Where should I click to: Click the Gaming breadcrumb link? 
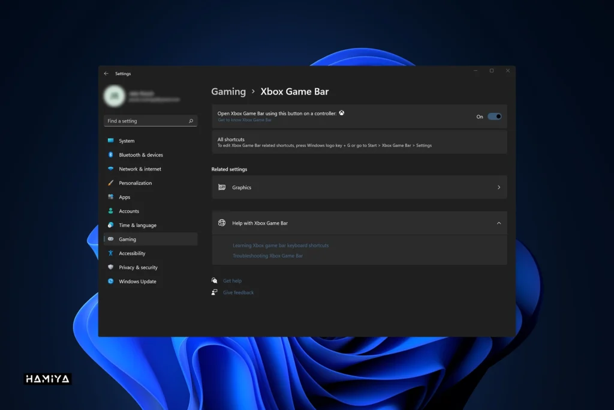(x=228, y=91)
